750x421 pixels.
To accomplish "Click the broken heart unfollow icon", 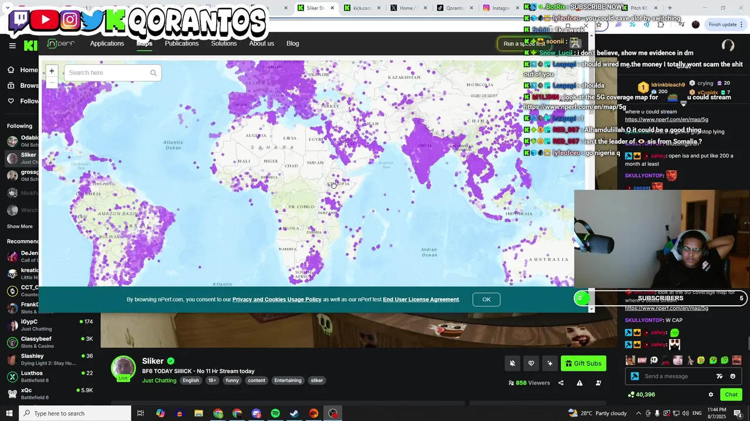I will pyautogui.click(x=531, y=363).
